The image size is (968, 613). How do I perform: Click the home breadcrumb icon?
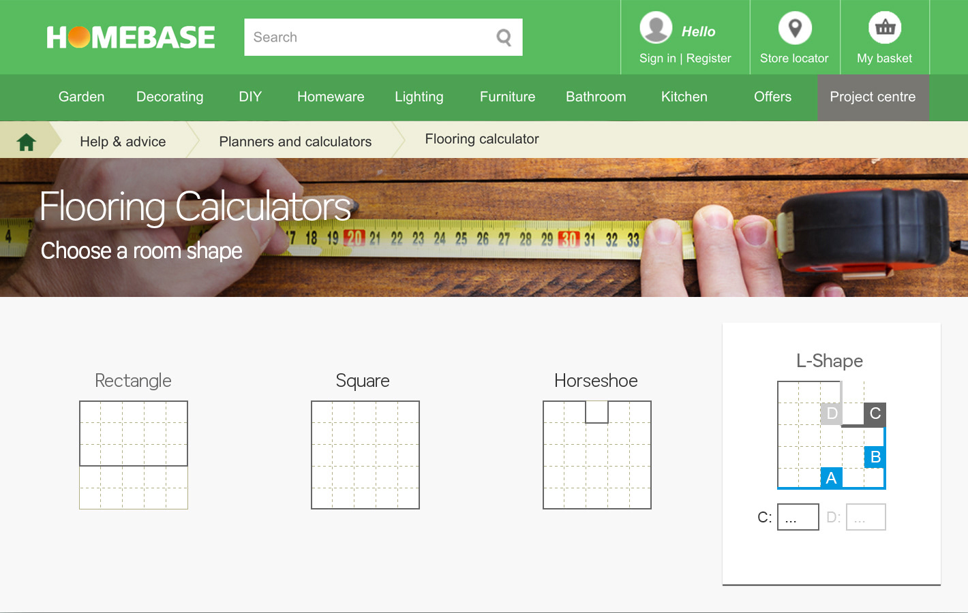tap(27, 142)
